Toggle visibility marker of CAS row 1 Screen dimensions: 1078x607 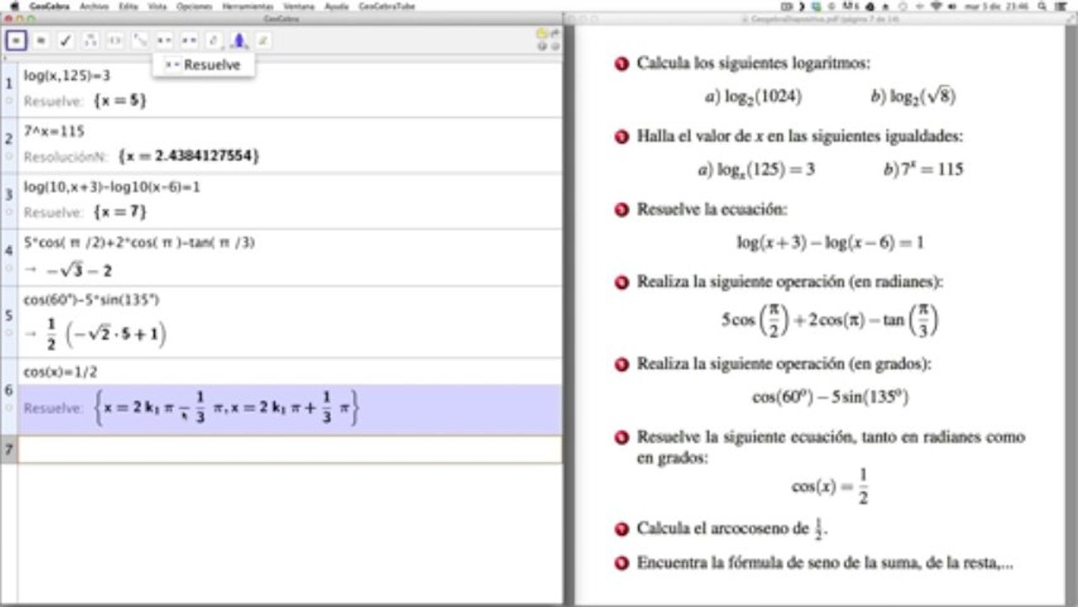pos(9,100)
